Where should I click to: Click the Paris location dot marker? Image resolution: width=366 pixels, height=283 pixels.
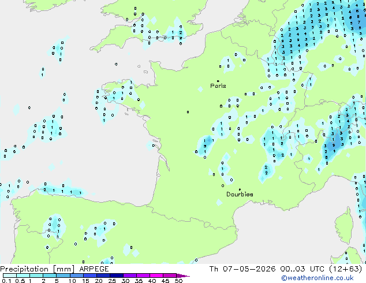[218, 81]
